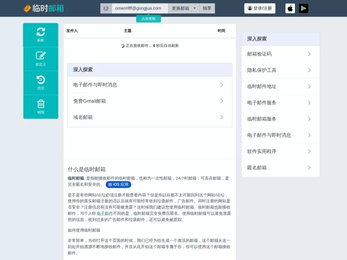Open the 更换邮箱 dropdown
347x260 pixels.
point(183,8)
